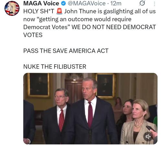This screenshot has height=148, width=162.
Task: Click the "PASS THE SAVE AMERICA ACT" line
Action: pos(66,51)
